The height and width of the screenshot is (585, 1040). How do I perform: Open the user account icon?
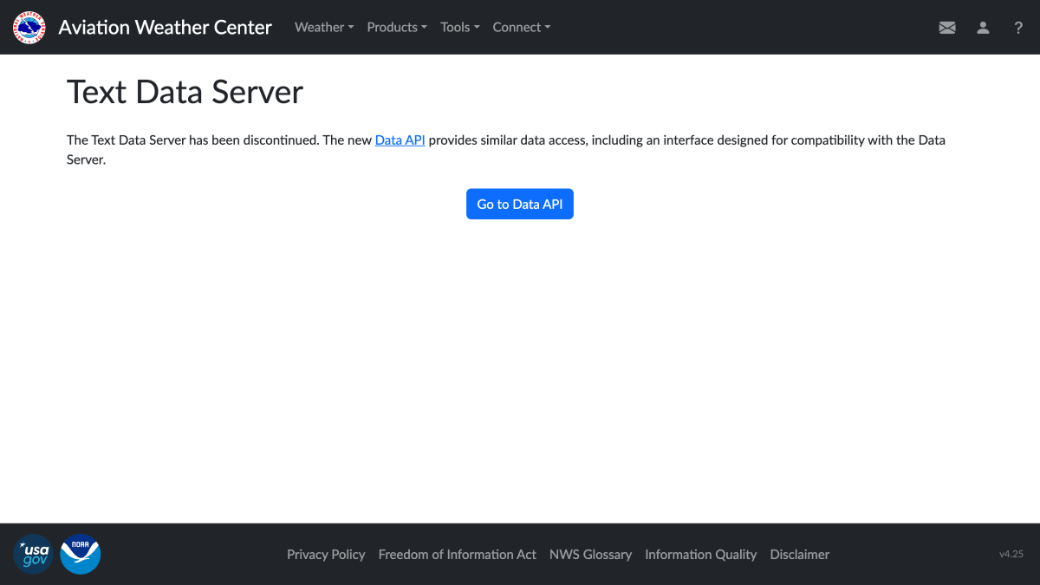point(983,28)
